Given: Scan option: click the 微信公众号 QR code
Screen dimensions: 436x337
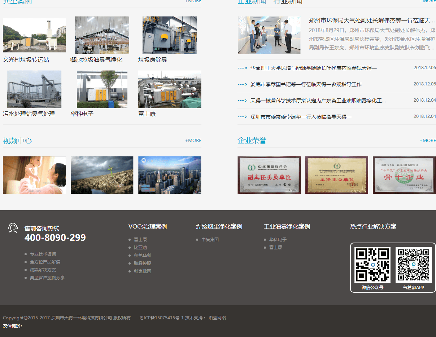Looking at the screenshot, I should click(x=372, y=264).
